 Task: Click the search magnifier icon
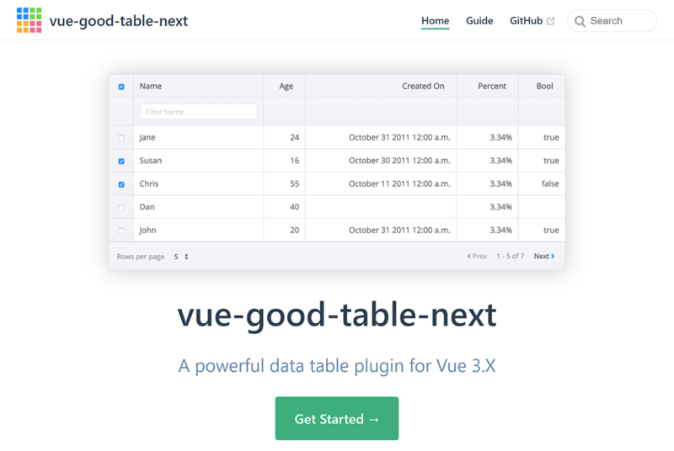coord(580,21)
